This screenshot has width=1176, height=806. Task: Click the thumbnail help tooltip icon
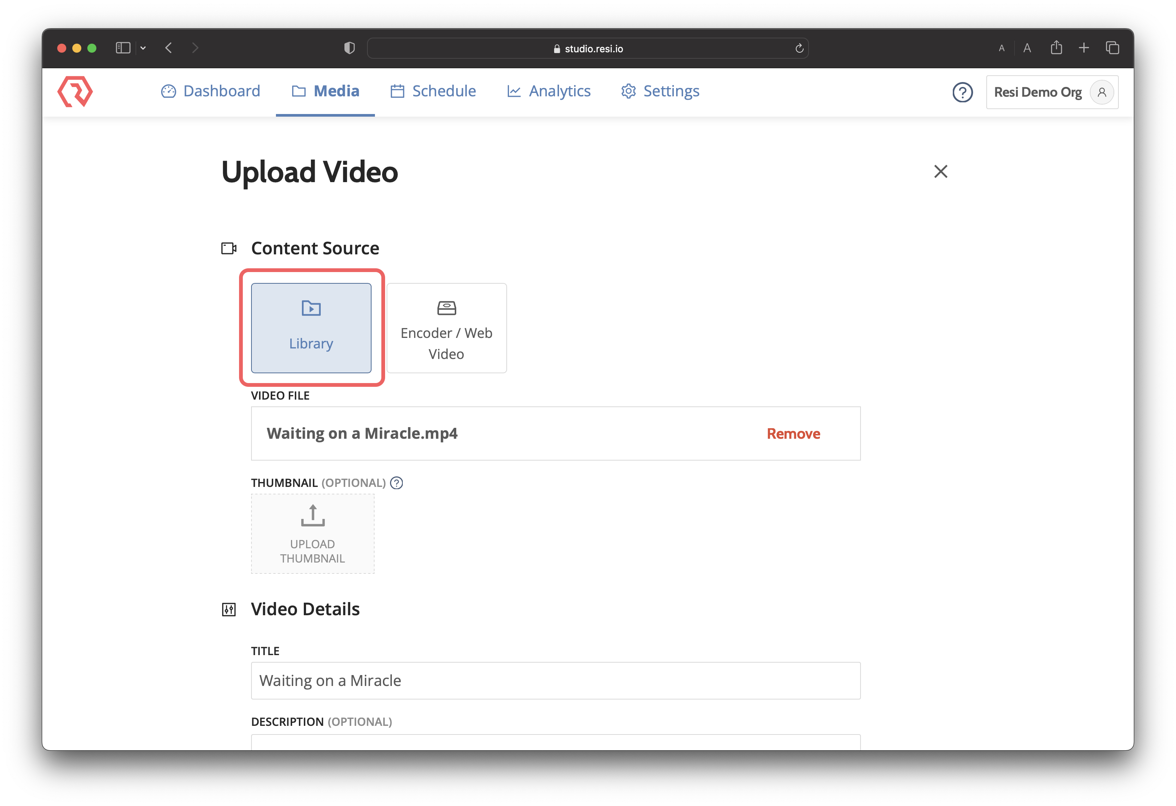396,483
